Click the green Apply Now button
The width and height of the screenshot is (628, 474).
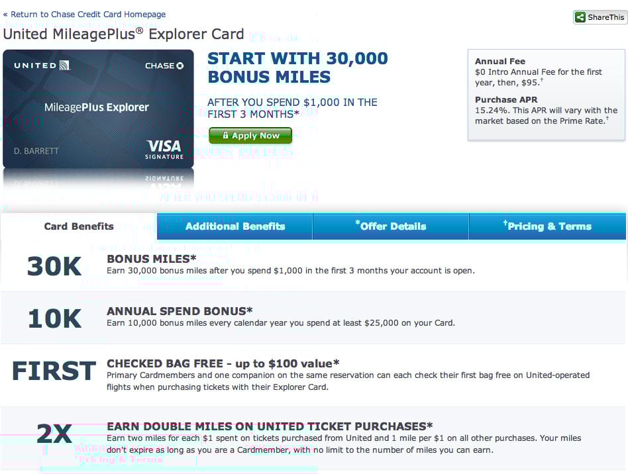click(x=250, y=135)
